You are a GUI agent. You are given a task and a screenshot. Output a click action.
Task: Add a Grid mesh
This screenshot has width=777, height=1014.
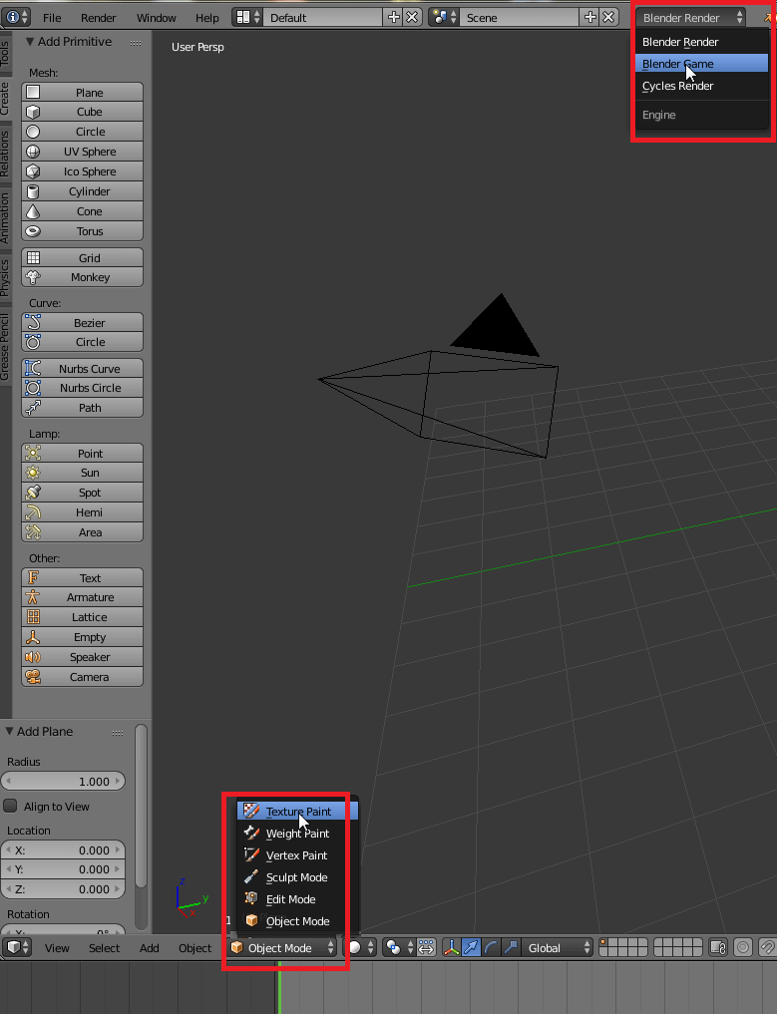point(82,258)
